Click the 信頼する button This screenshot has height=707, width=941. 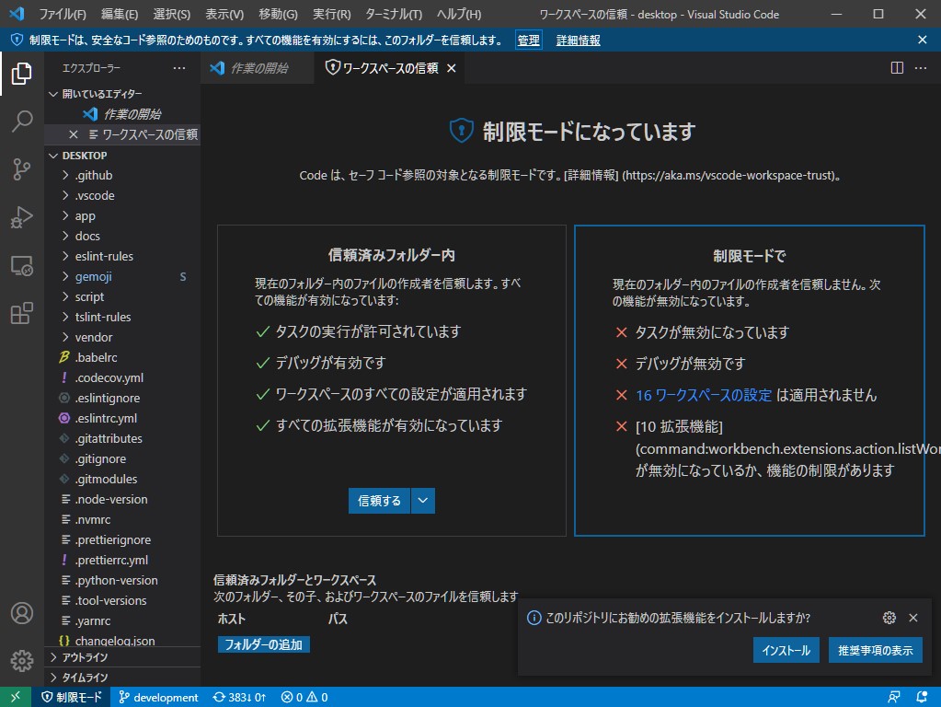click(377, 500)
